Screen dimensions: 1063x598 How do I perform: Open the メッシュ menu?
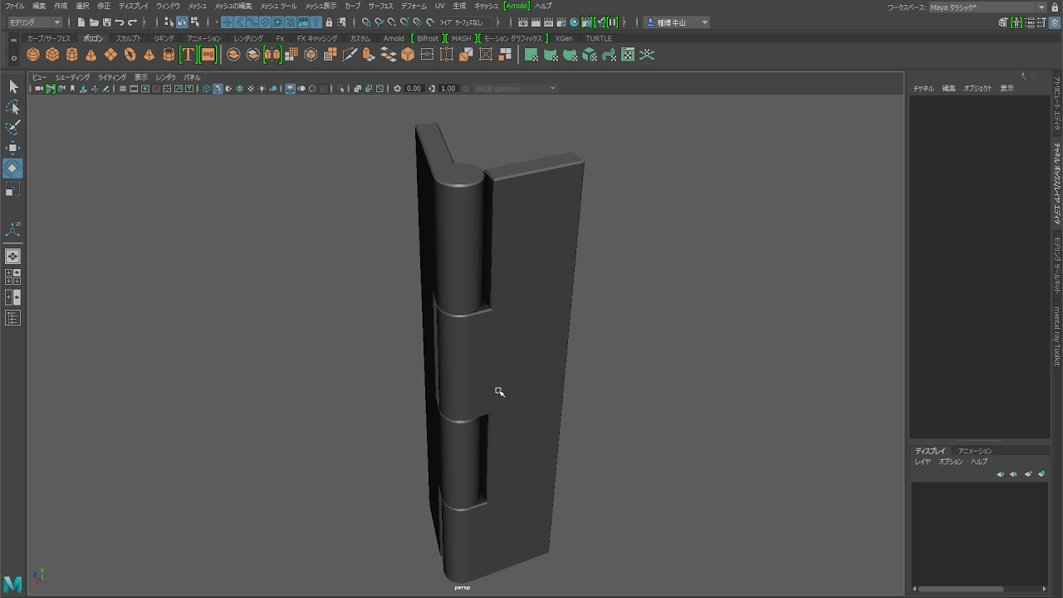click(197, 6)
